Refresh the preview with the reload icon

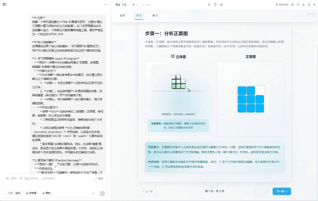298,5
